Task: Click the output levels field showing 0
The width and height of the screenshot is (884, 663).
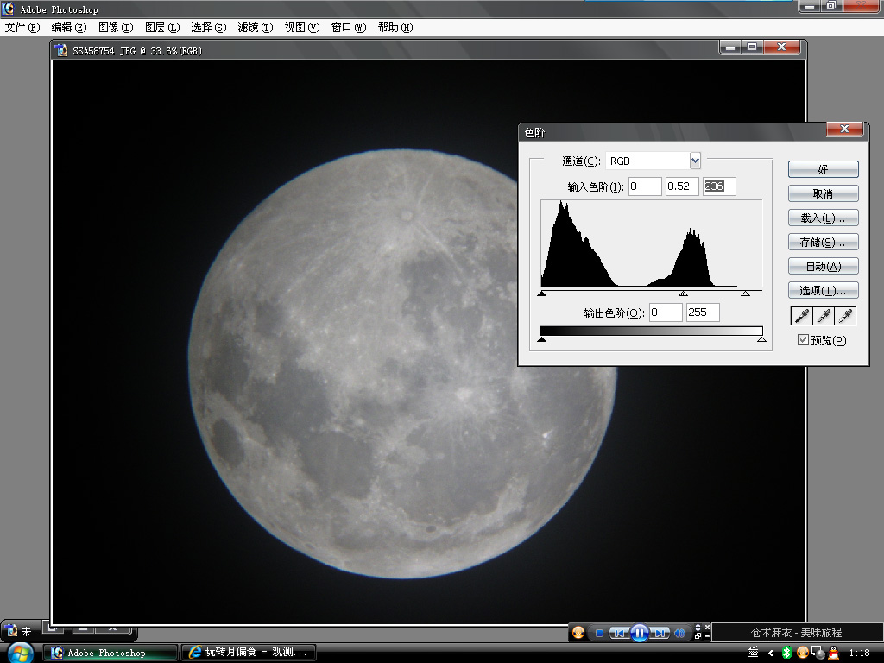Action: click(666, 313)
